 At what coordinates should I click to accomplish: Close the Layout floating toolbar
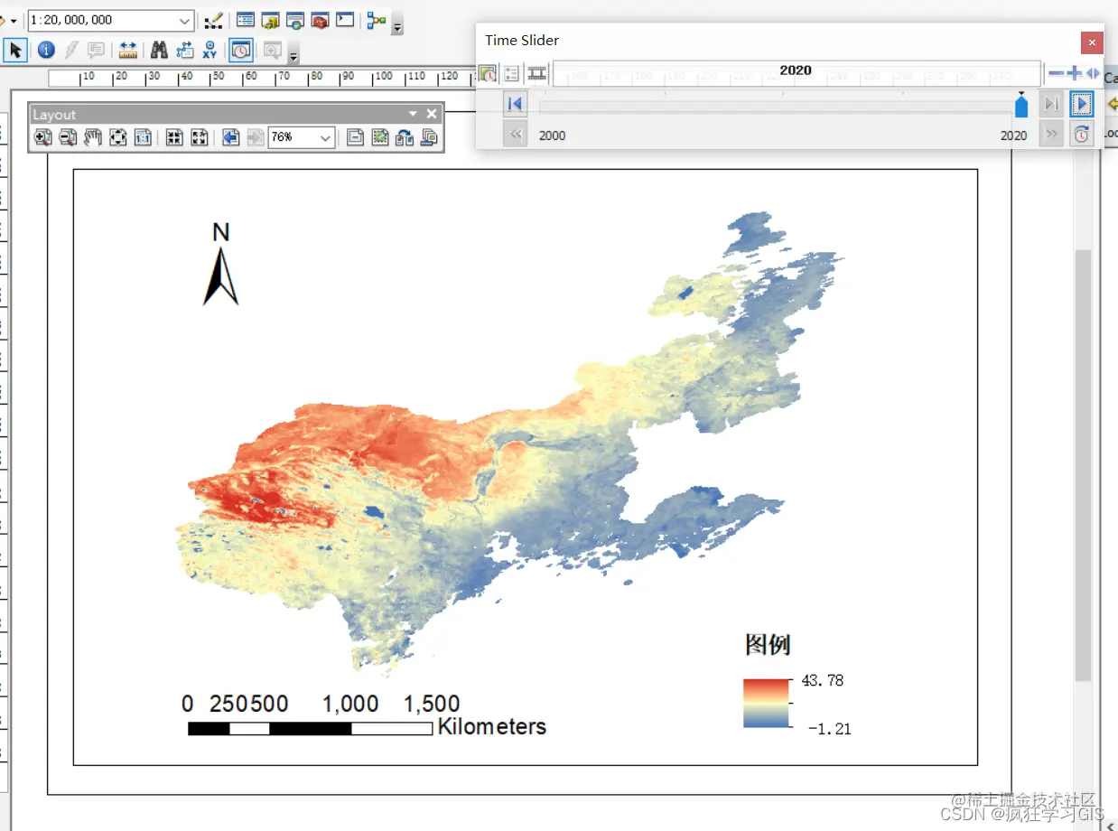tap(432, 114)
